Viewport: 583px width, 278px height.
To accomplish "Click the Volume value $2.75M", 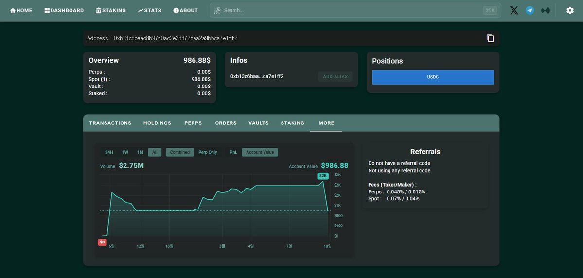I will point(131,166).
